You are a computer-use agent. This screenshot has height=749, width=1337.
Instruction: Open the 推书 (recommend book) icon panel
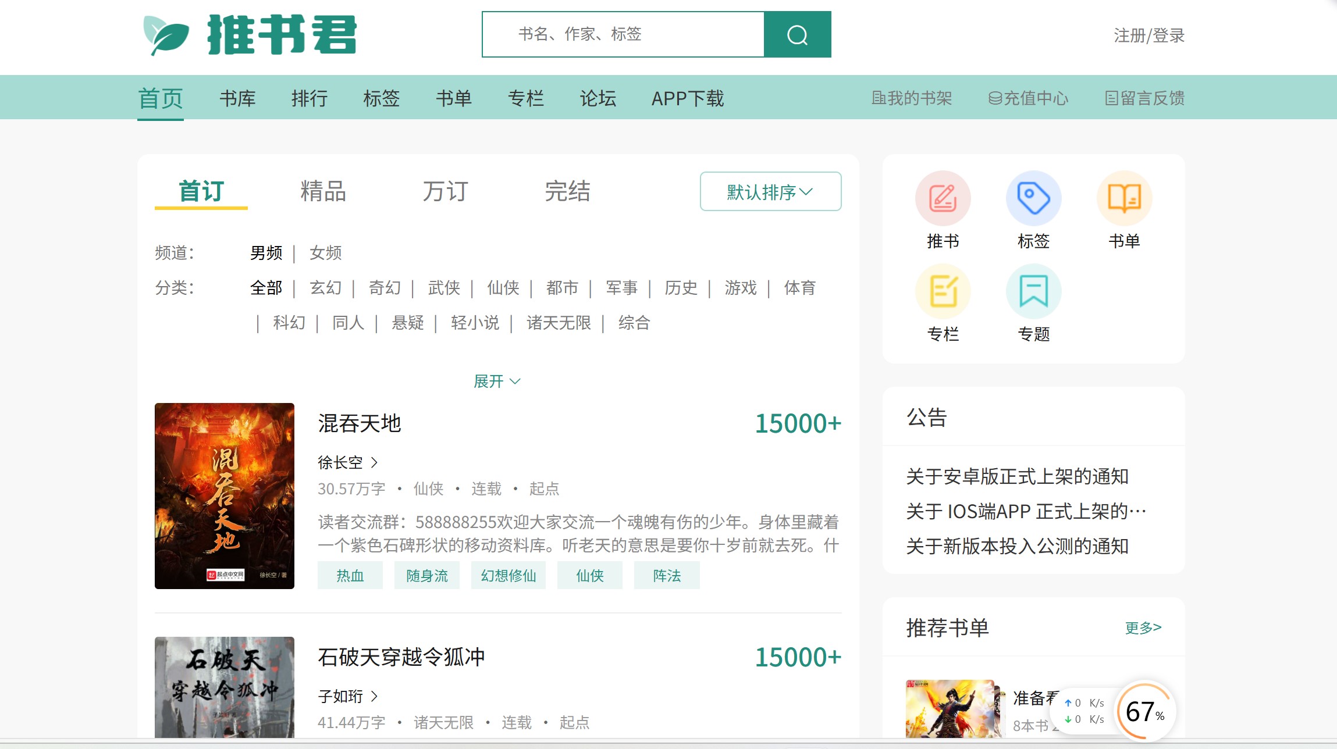click(943, 198)
